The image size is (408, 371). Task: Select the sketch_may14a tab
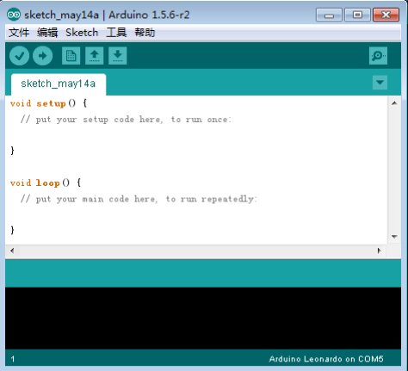pos(59,83)
